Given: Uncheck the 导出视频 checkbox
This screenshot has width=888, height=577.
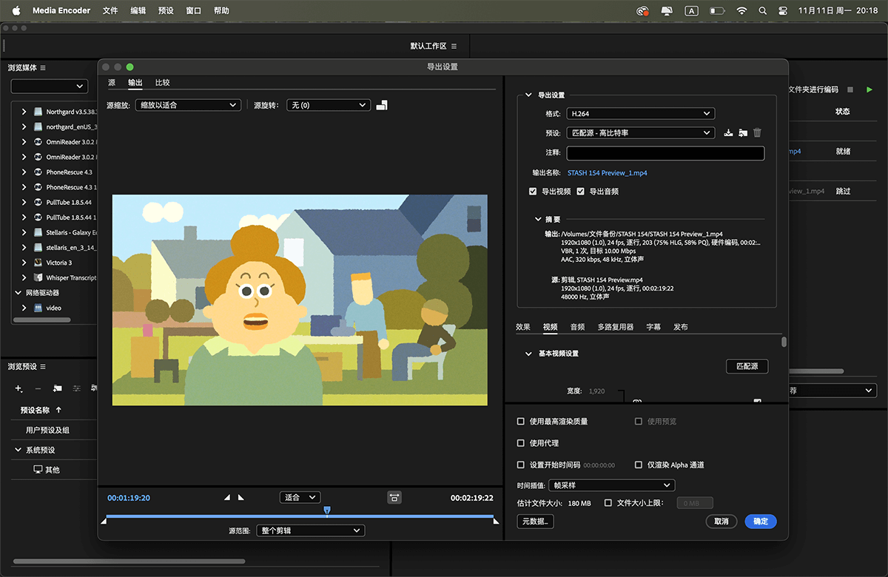Looking at the screenshot, I should [533, 192].
